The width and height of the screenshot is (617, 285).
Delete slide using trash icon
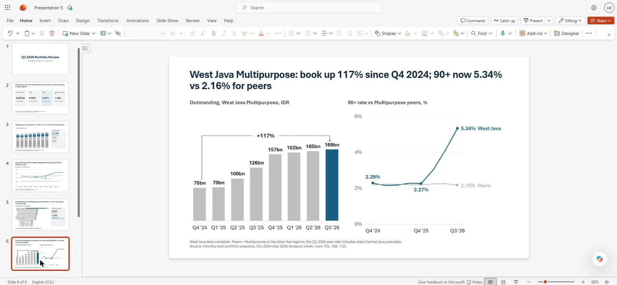pyautogui.click(x=52, y=33)
